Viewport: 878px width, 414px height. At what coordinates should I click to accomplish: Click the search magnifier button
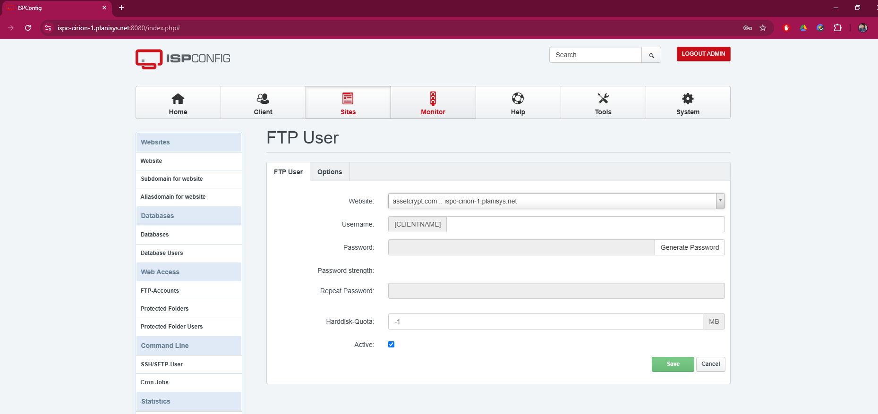(651, 55)
